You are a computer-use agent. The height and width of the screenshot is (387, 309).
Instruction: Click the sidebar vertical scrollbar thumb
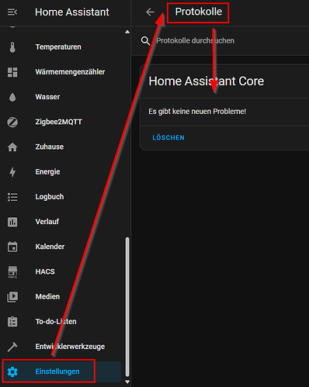127,307
